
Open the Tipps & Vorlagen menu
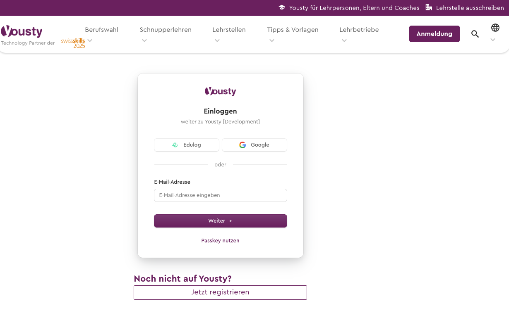tap(293, 30)
